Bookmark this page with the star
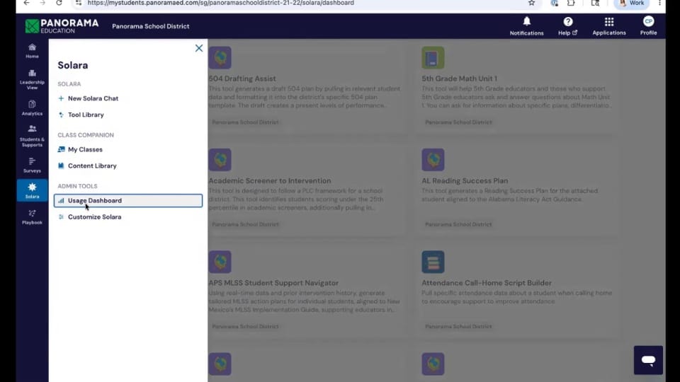Viewport: 680px width, 382px height. click(x=531, y=3)
